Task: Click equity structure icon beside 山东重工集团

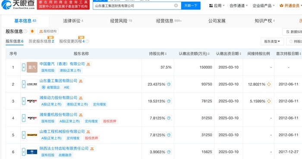Action: 81,81
